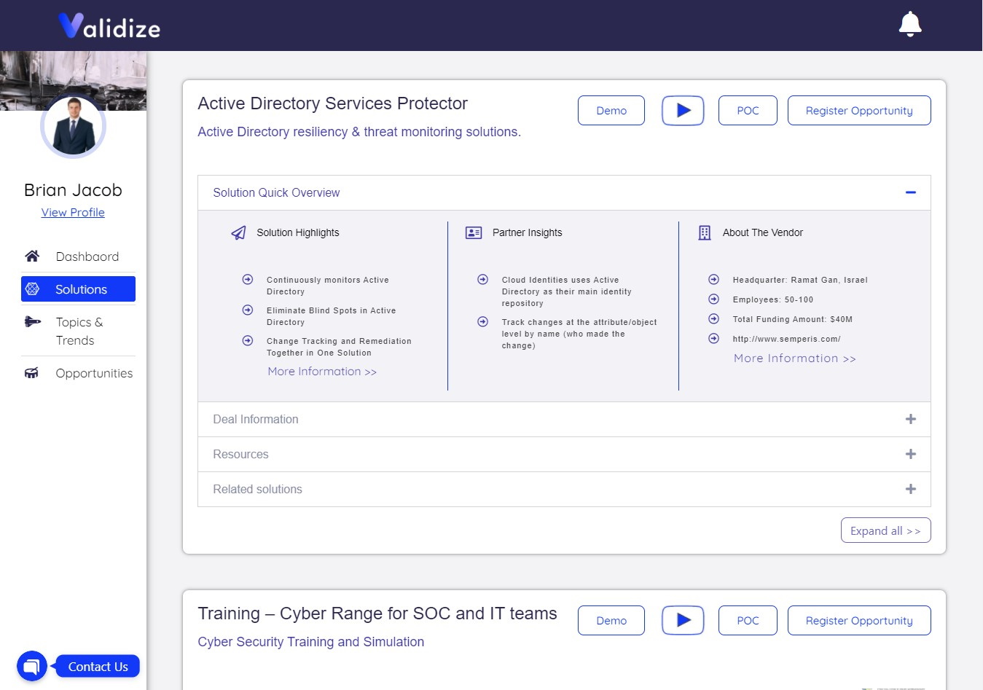Register Opportunity for Active Directory Services Protector
Image resolution: width=983 pixels, height=690 pixels.
(859, 111)
